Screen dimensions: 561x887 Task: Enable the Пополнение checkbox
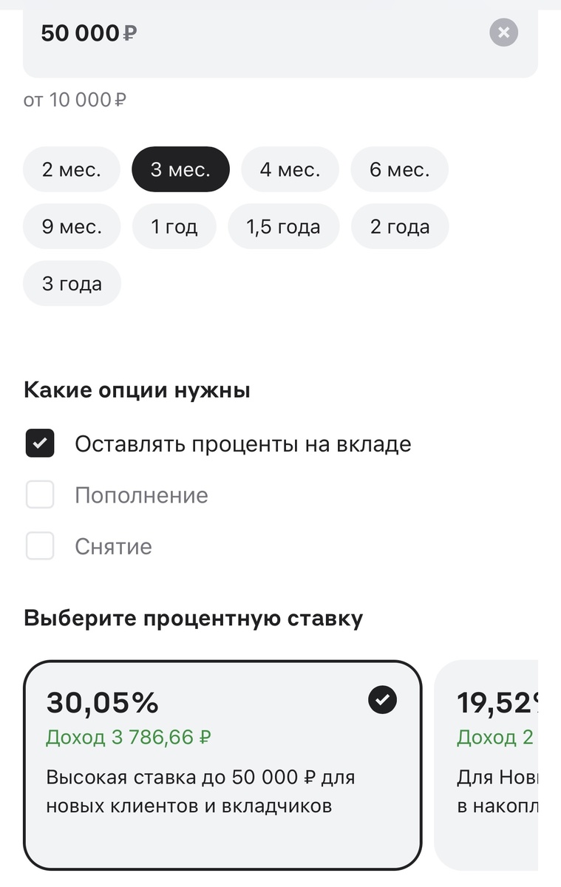pos(40,495)
